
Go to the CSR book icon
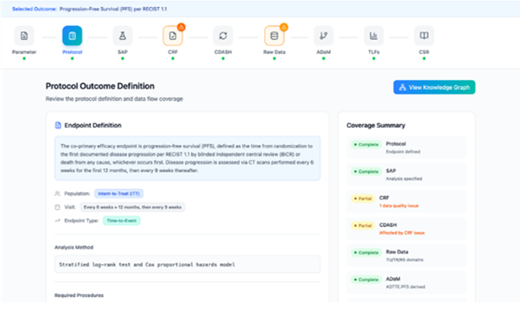[x=424, y=36]
